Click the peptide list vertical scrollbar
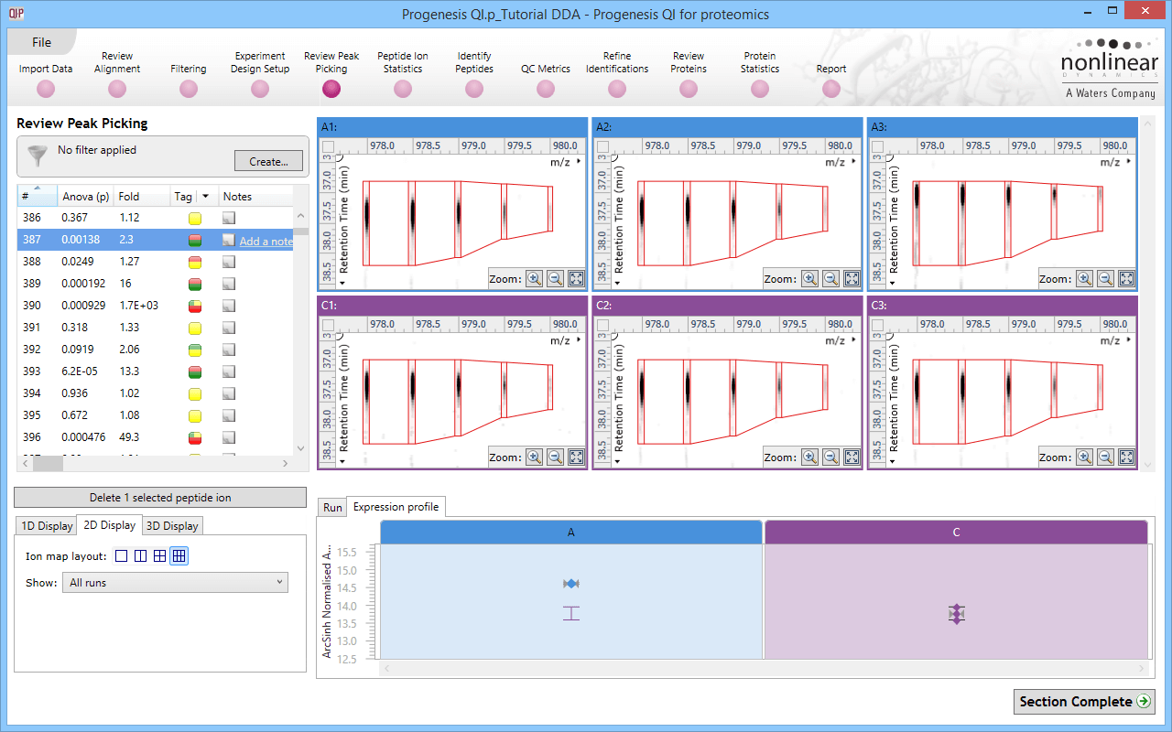The width and height of the screenshot is (1172, 732). pos(301,331)
